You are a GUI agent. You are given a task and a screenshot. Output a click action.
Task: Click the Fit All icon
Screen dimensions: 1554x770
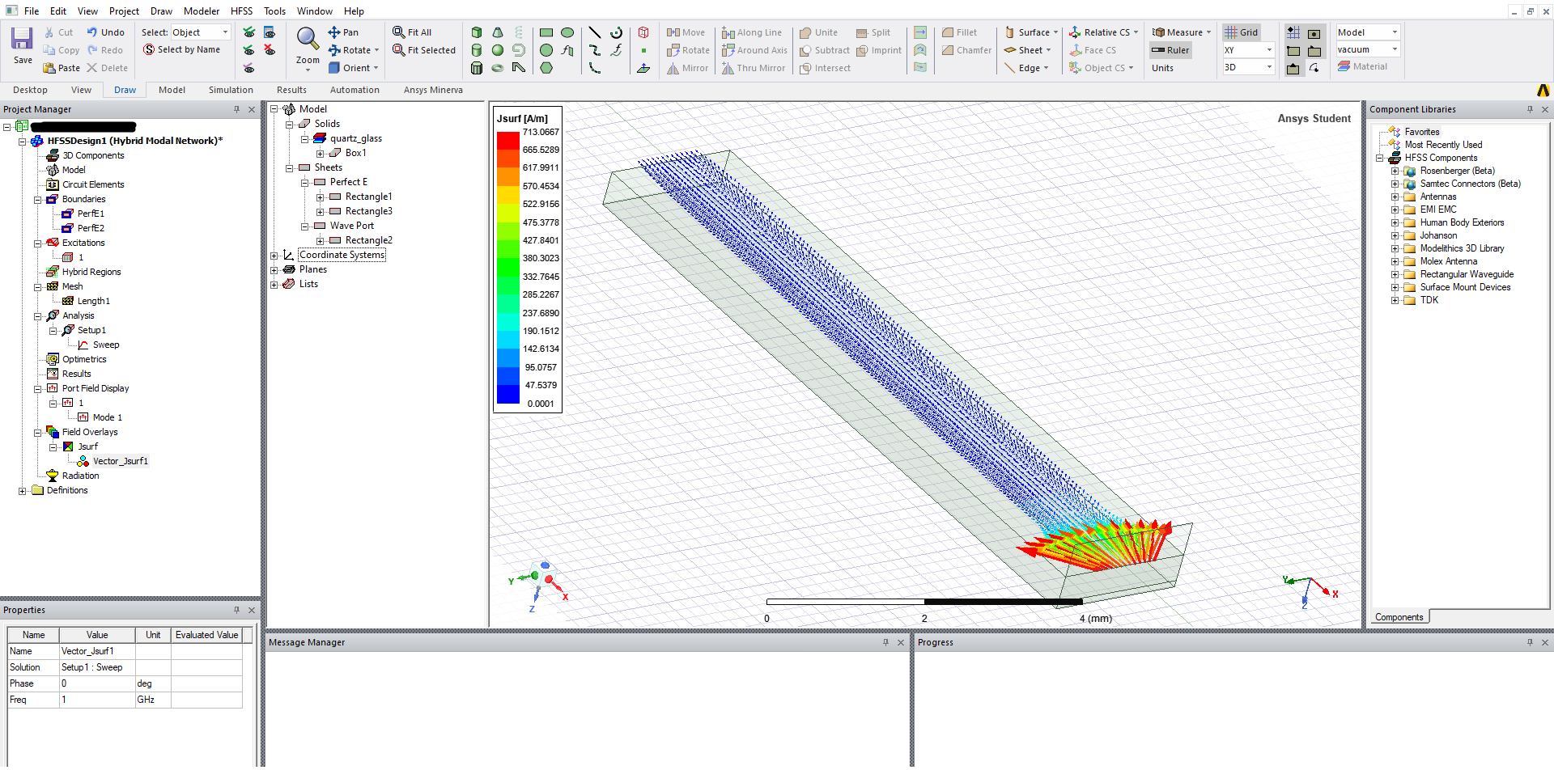398,32
